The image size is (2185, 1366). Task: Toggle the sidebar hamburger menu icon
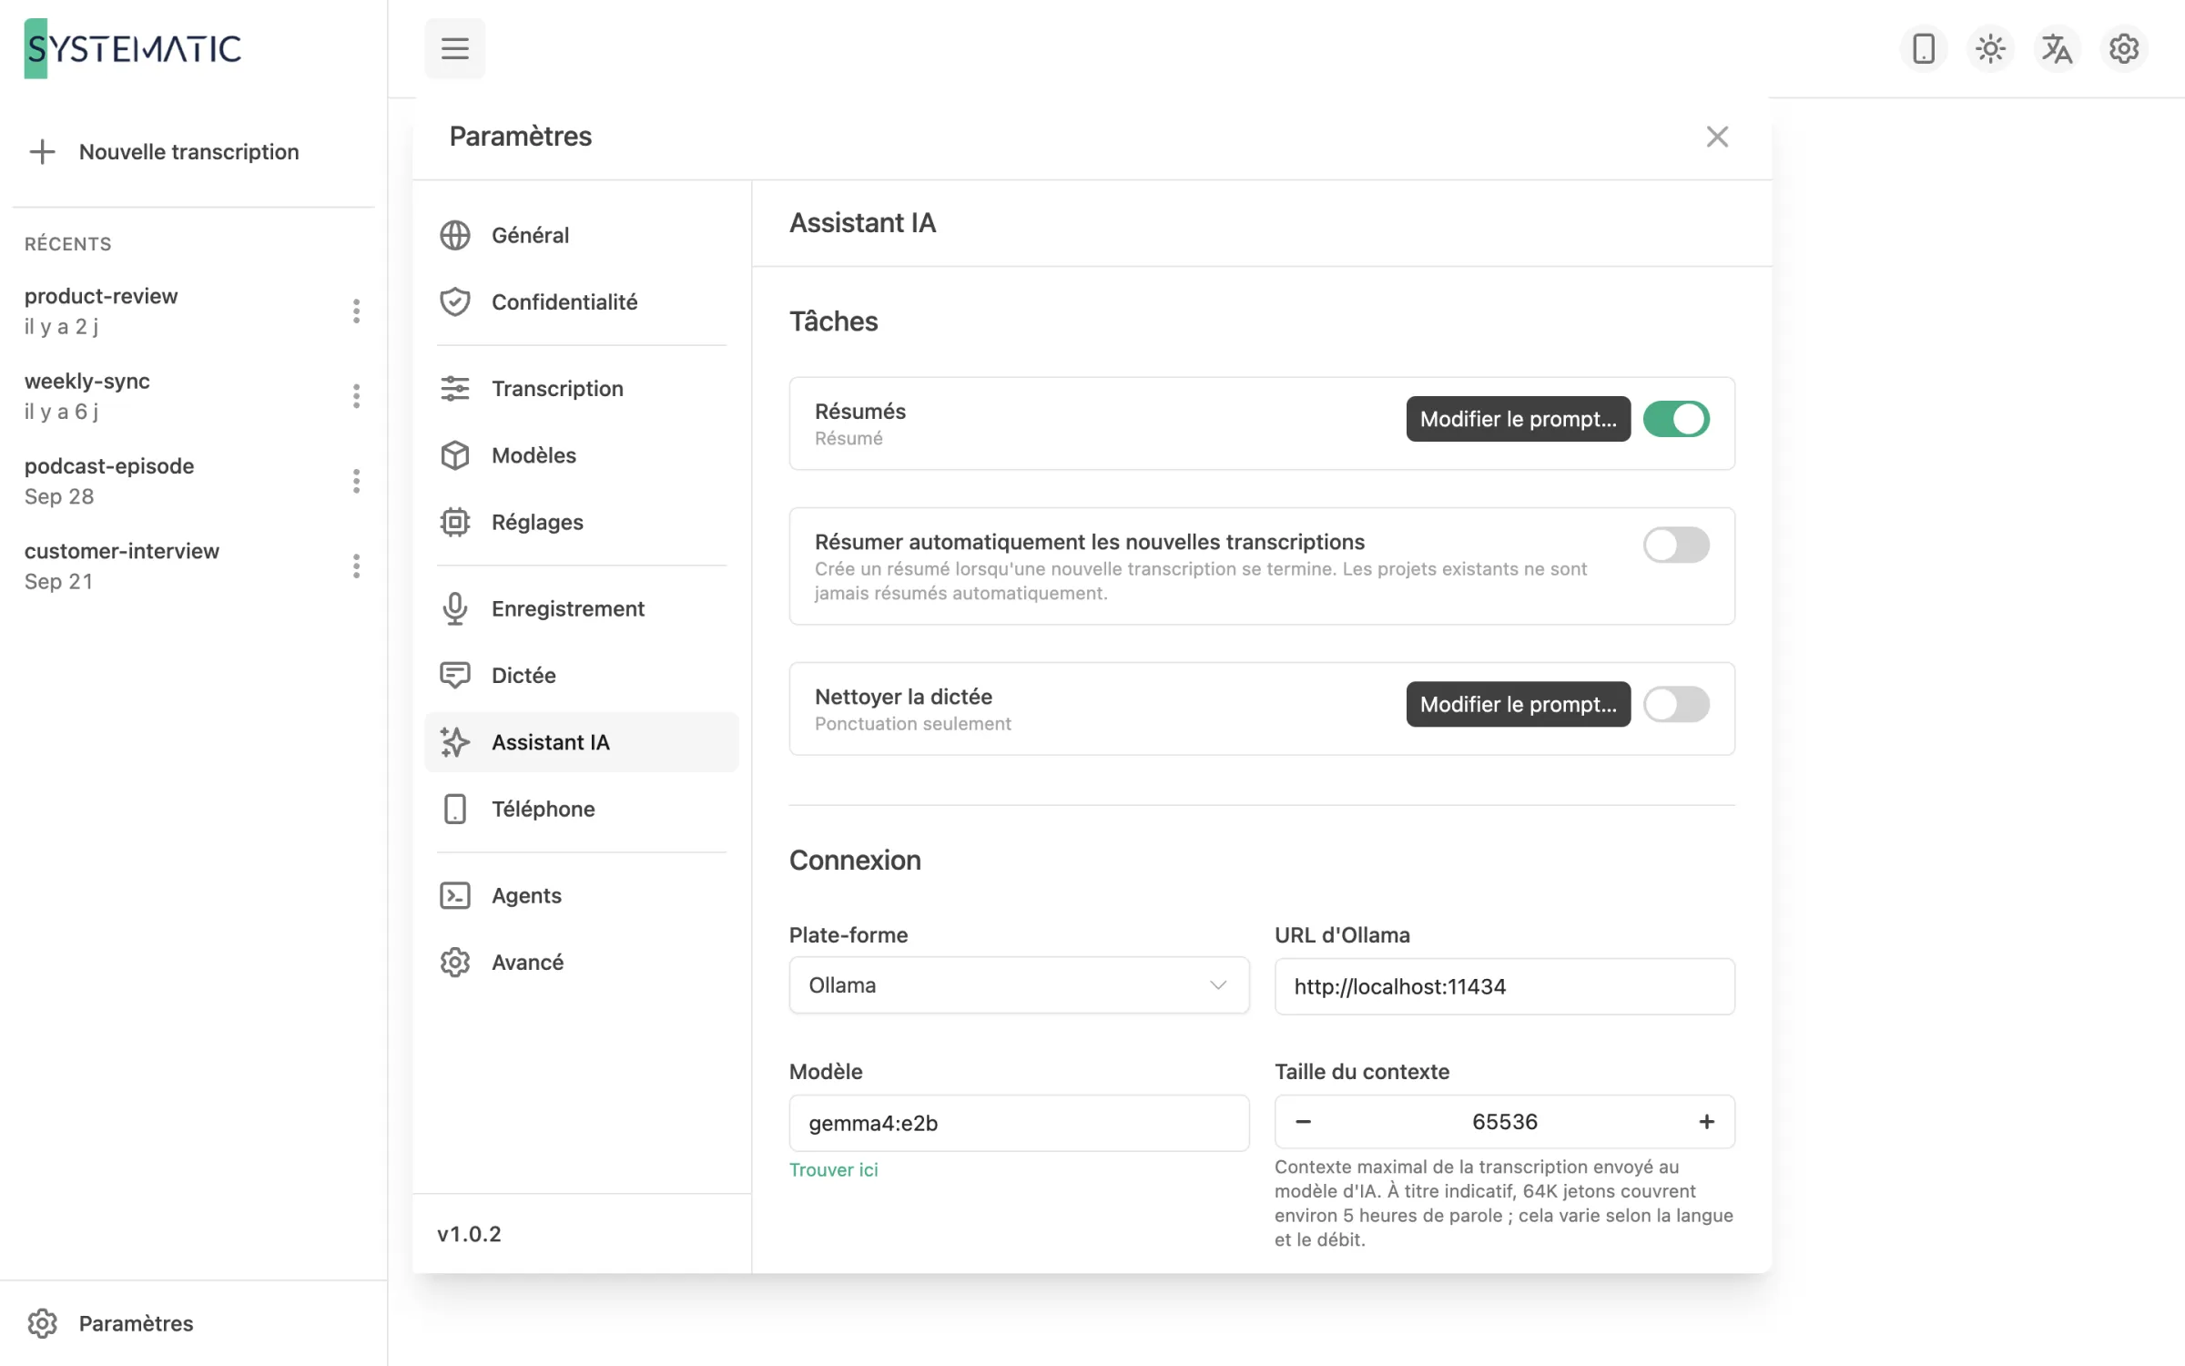454,48
